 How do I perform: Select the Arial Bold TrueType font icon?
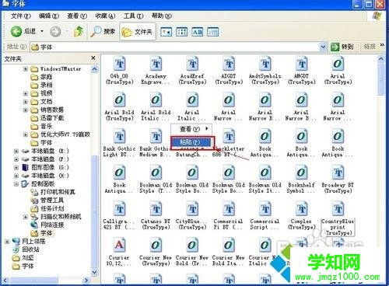(120, 100)
